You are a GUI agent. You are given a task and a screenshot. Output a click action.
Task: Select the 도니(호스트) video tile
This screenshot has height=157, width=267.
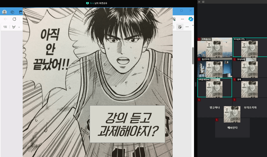click(x=250, y=47)
